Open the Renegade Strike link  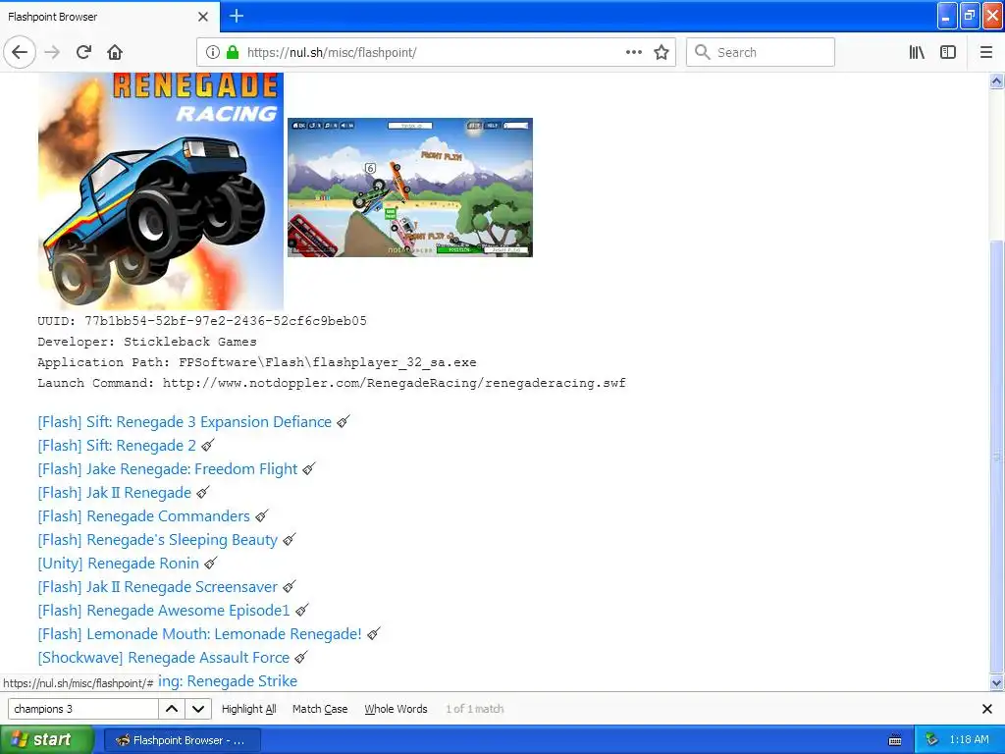click(x=228, y=681)
